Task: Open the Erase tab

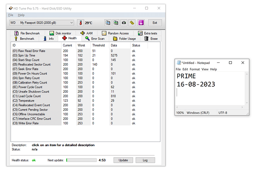Action: click(x=151, y=39)
